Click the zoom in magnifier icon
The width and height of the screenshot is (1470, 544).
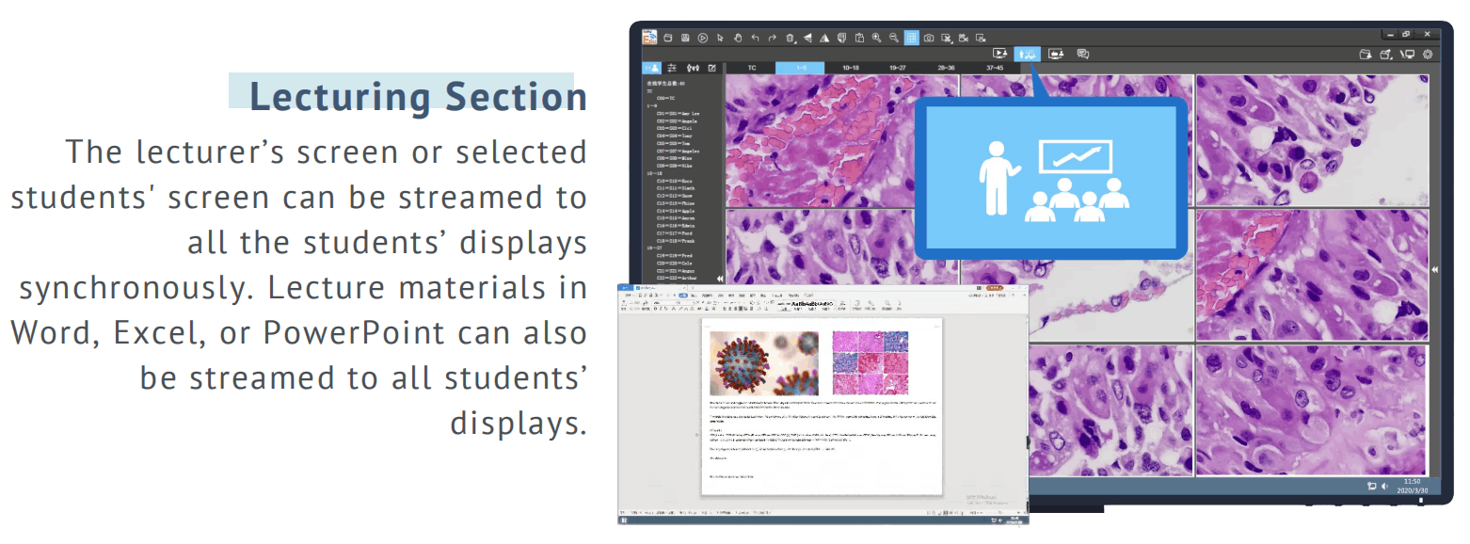click(876, 38)
